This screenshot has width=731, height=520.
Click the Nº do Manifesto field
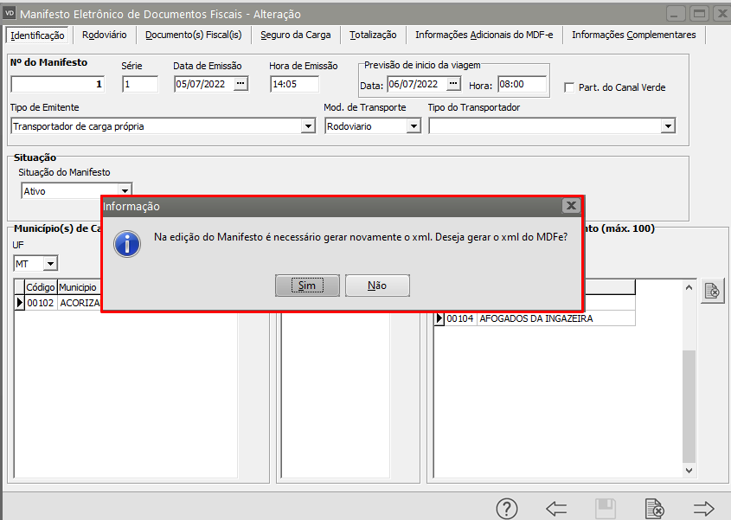58,84
